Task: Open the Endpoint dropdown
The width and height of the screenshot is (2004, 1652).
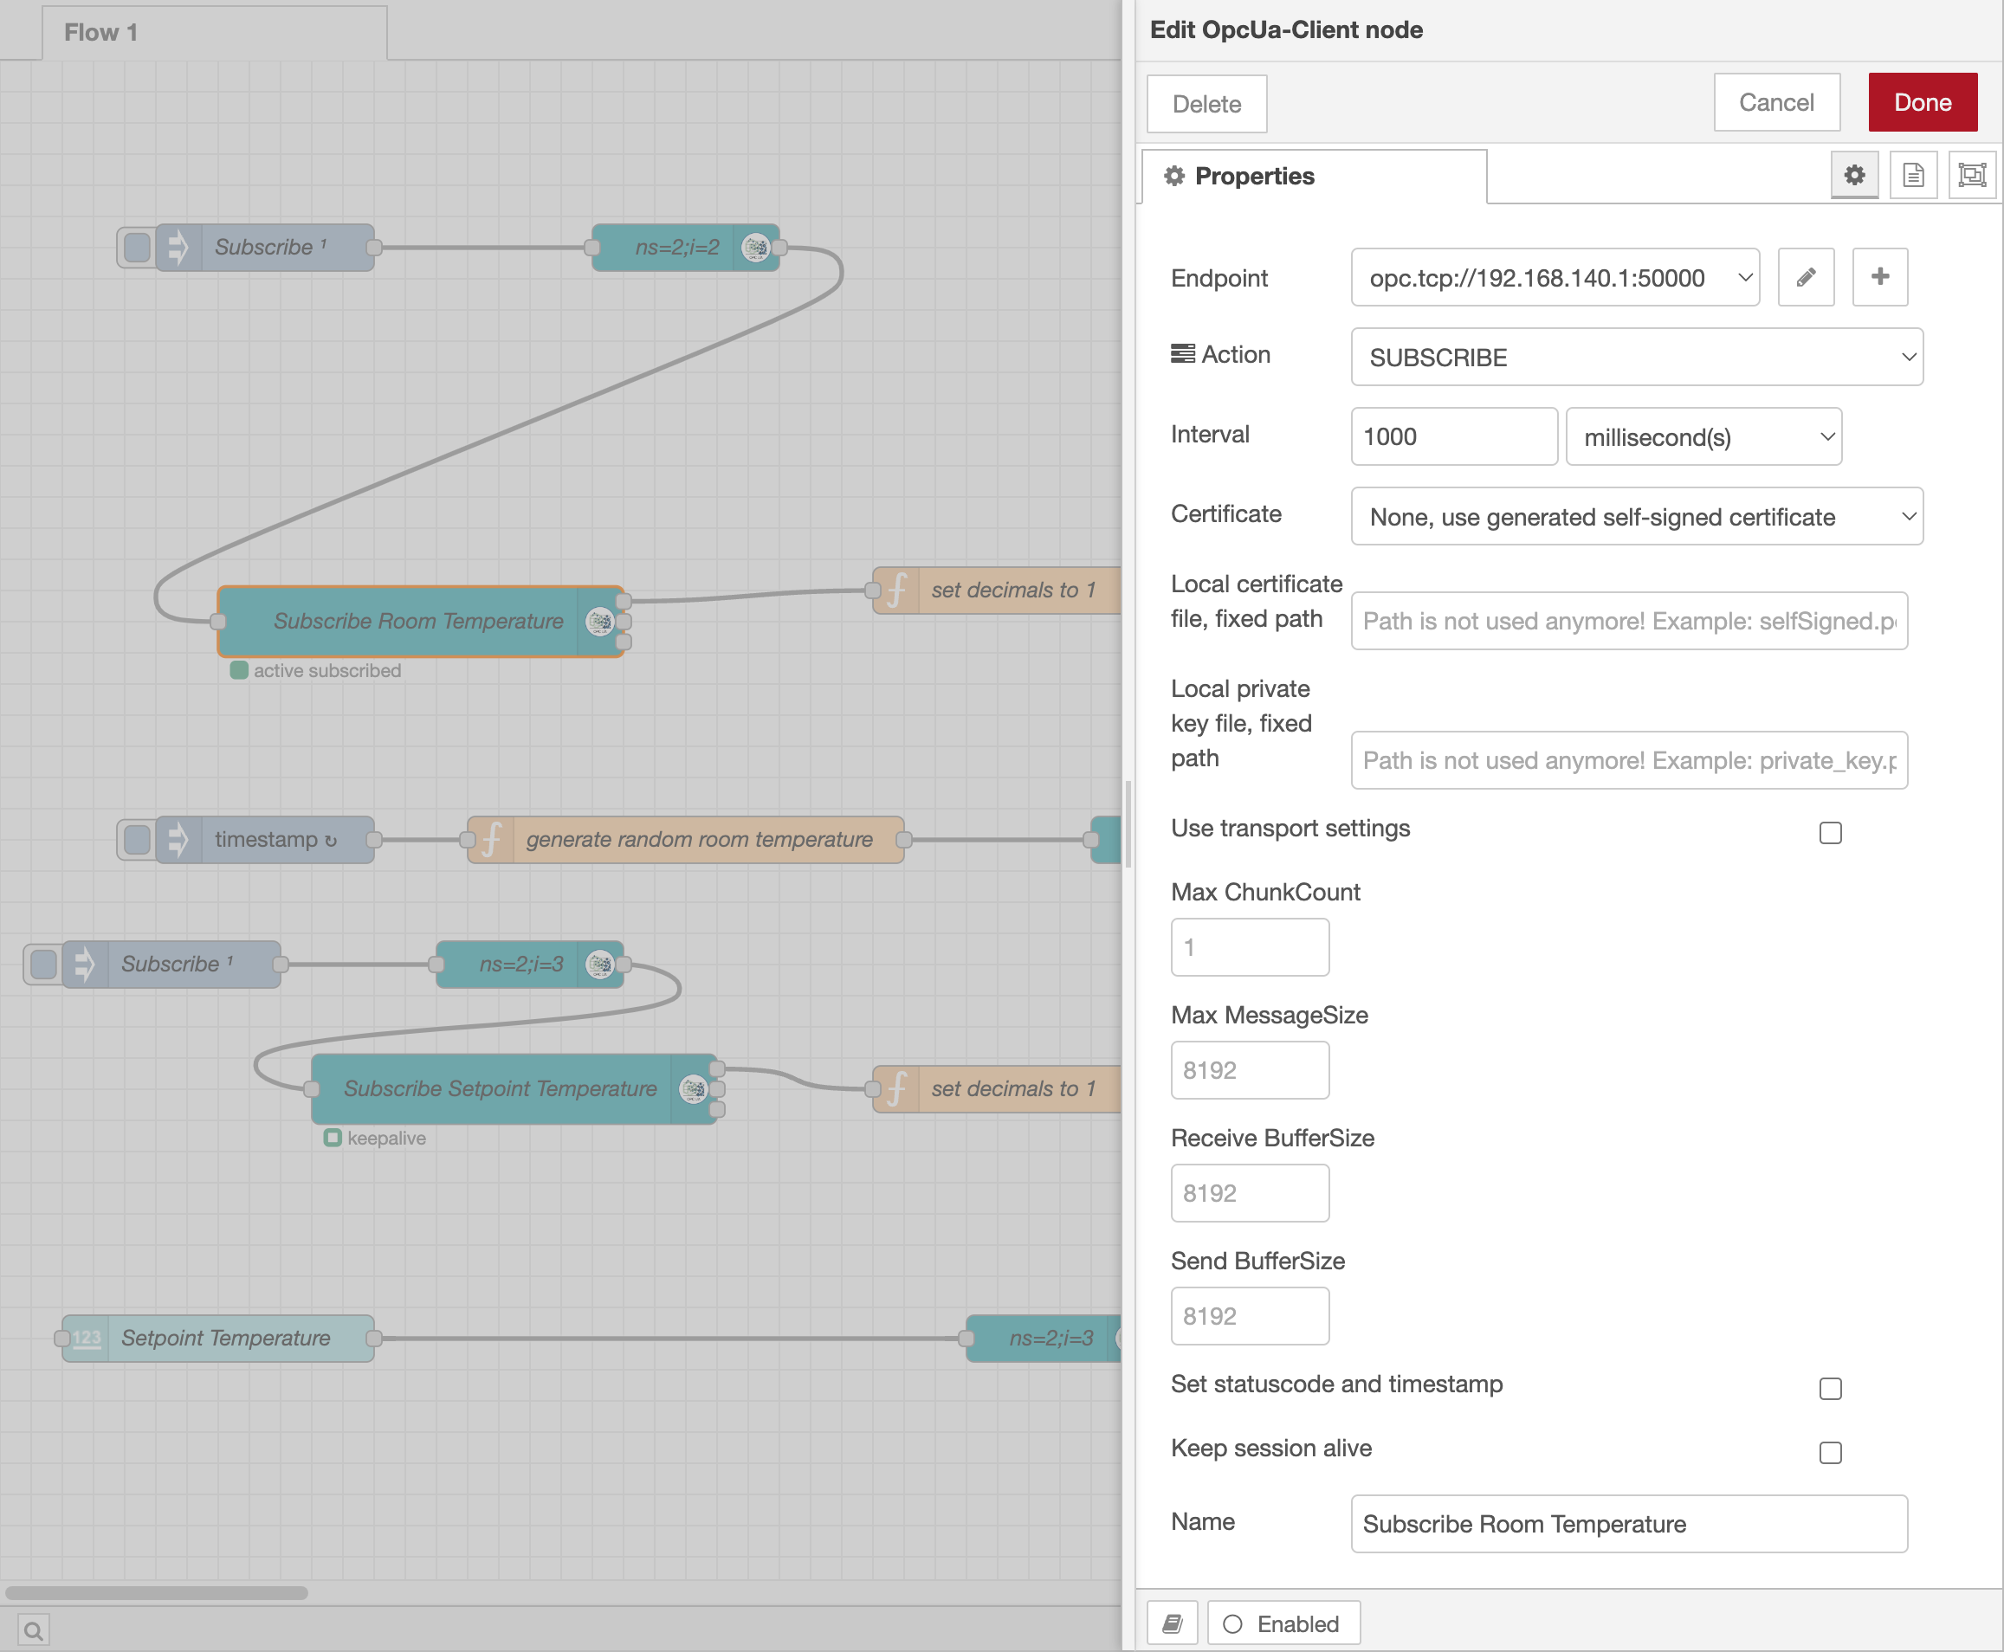Action: pyautogui.click(x=1554, y=277)
